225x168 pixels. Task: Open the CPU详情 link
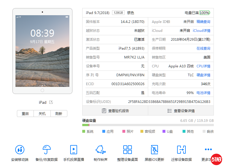(x=203, y=66)
